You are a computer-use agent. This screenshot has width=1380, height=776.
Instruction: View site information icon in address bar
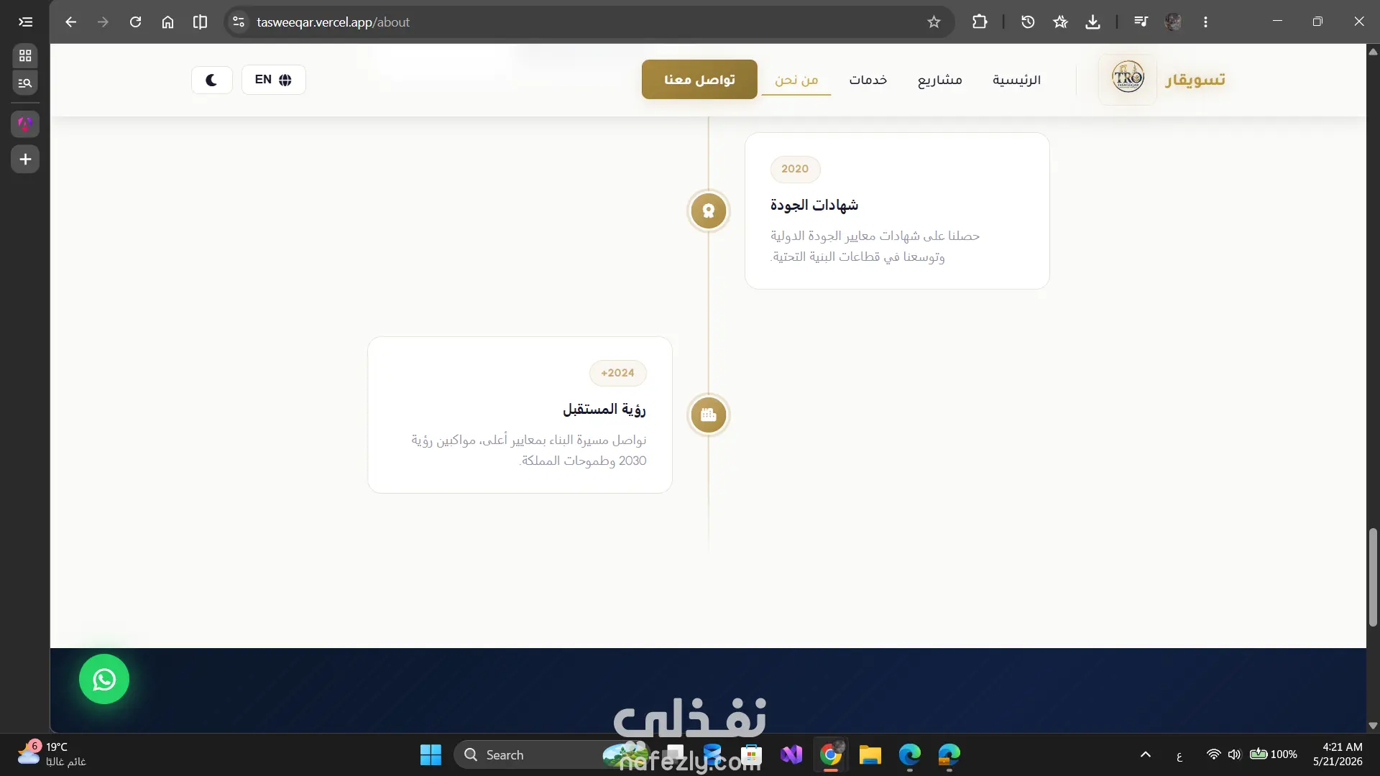(239, 22)
